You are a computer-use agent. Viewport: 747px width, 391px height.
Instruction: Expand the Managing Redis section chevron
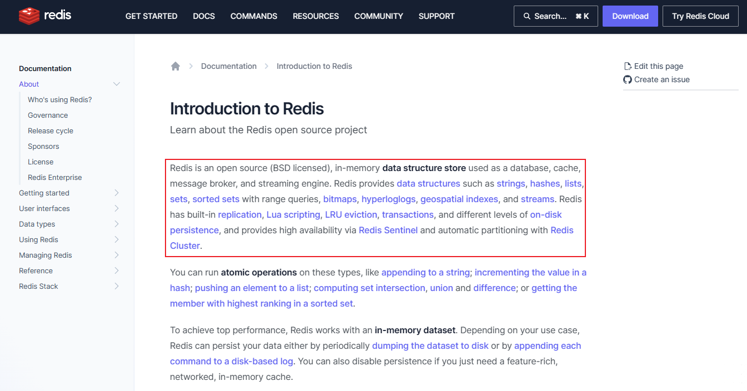click(x=117, y=255)
